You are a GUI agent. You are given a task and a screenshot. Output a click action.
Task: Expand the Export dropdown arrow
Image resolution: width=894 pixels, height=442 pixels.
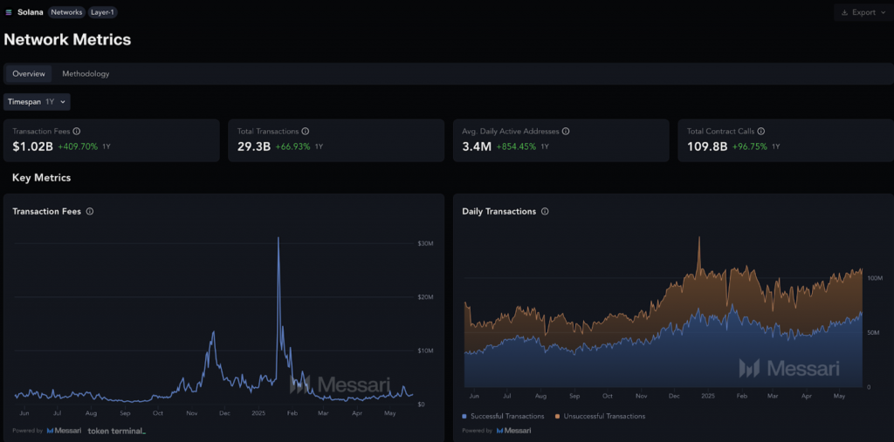883,13
